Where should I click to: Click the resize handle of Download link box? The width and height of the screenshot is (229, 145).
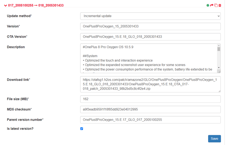coord(219,91)
